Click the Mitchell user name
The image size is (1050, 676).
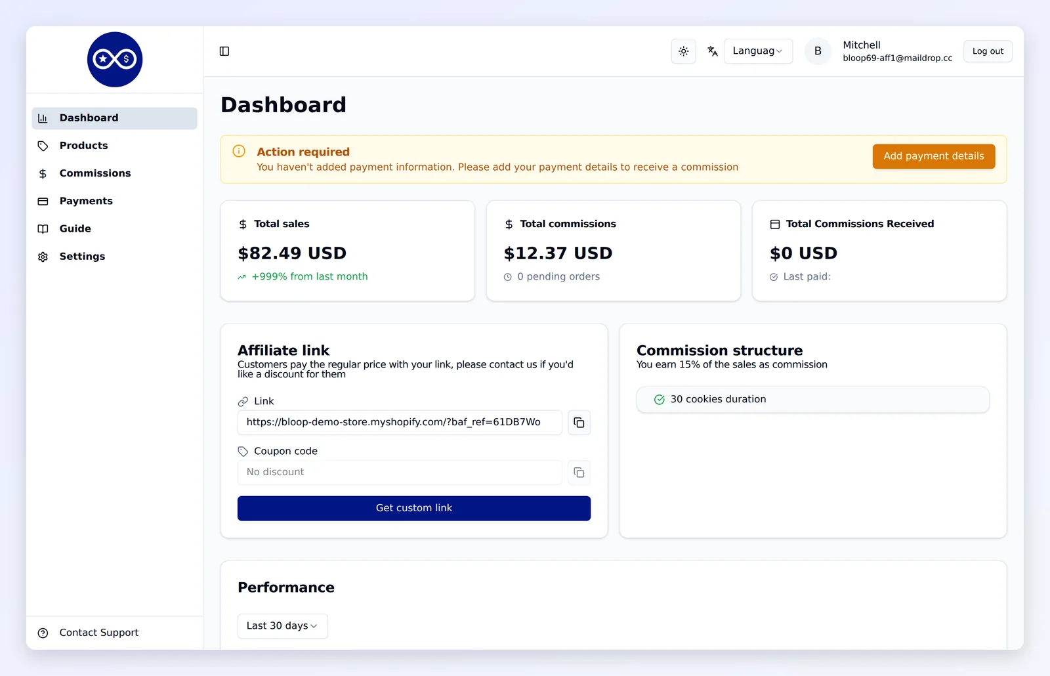(x=862, y=45)
